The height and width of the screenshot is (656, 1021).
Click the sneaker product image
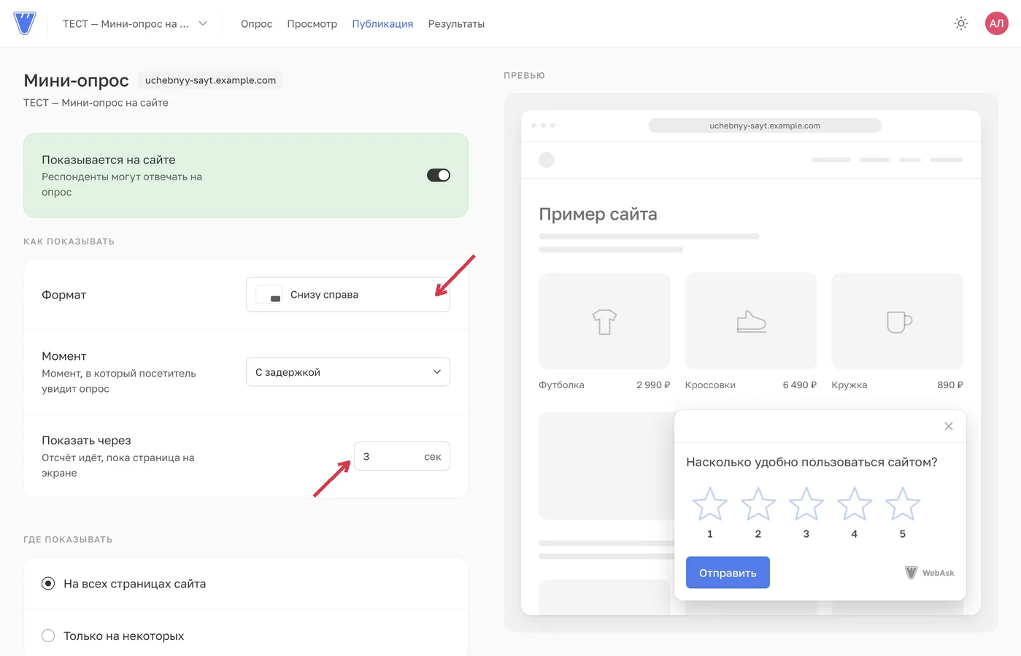click(750, 321)
